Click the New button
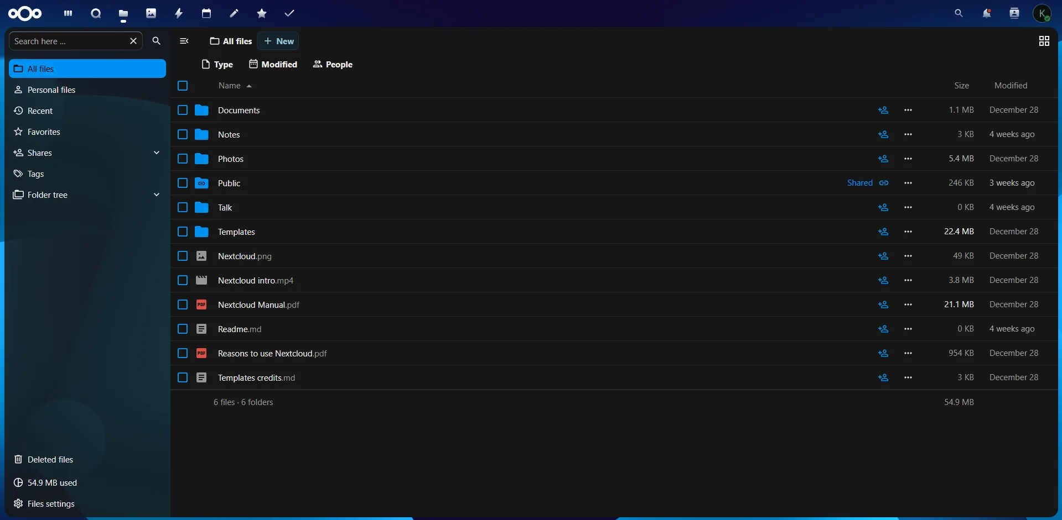 pyautogui.click(x=278, y=41)
